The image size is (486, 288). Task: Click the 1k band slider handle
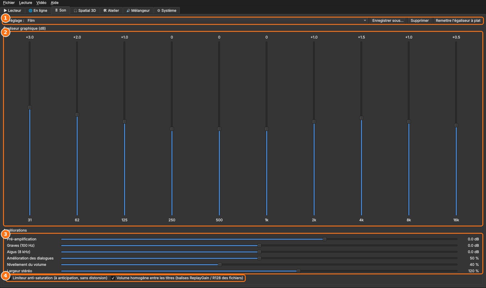click(x=267, y=129)
